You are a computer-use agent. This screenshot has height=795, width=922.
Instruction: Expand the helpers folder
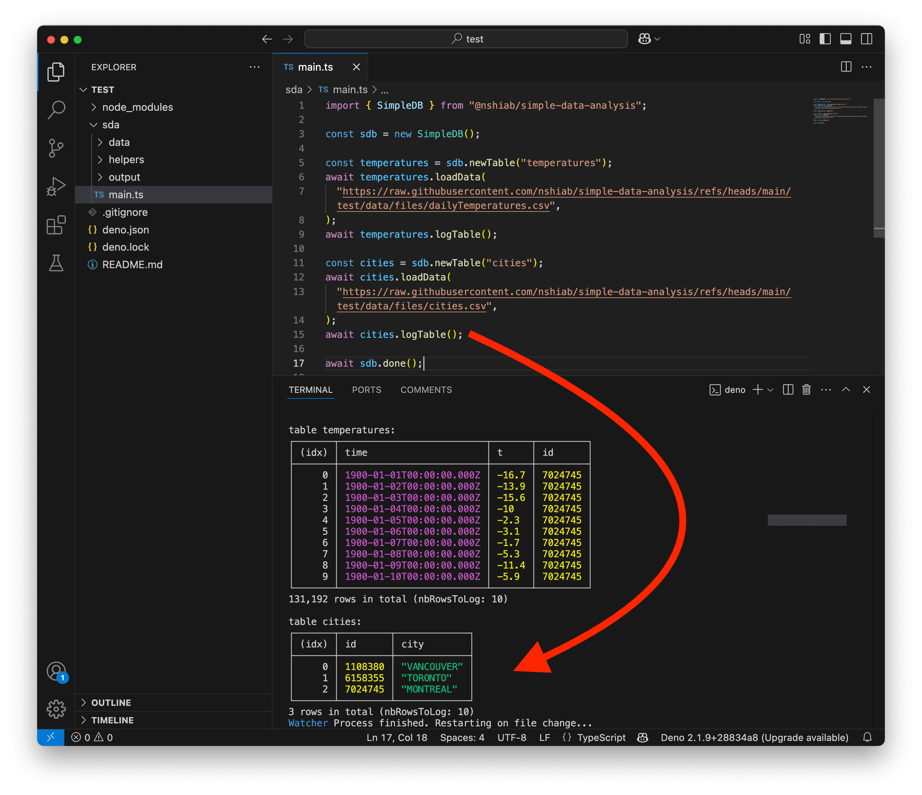coord(173,159)
